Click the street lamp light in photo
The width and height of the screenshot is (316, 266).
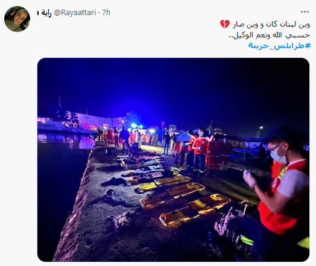coord(261,128)
